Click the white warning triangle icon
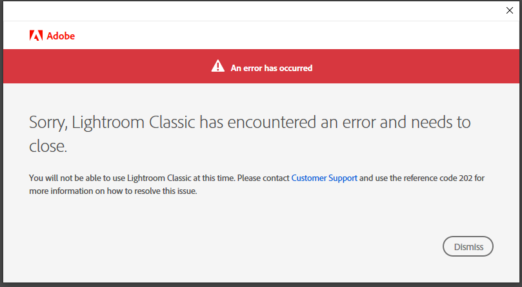The width and height of the screenshot is (522, 287). pyautogui.click(x=217, y=66)
